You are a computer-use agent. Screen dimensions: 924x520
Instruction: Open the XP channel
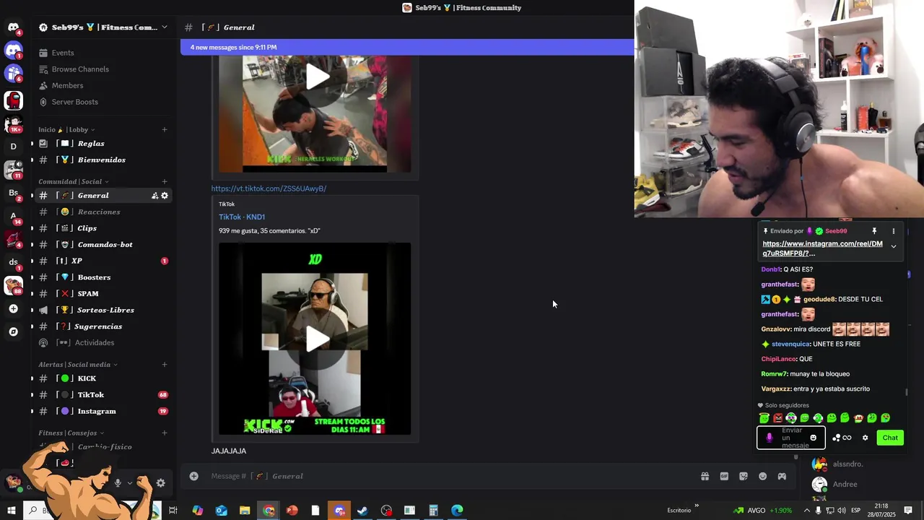click(103, 261)
